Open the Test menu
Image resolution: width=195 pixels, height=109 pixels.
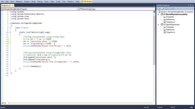tap(64, 2)
